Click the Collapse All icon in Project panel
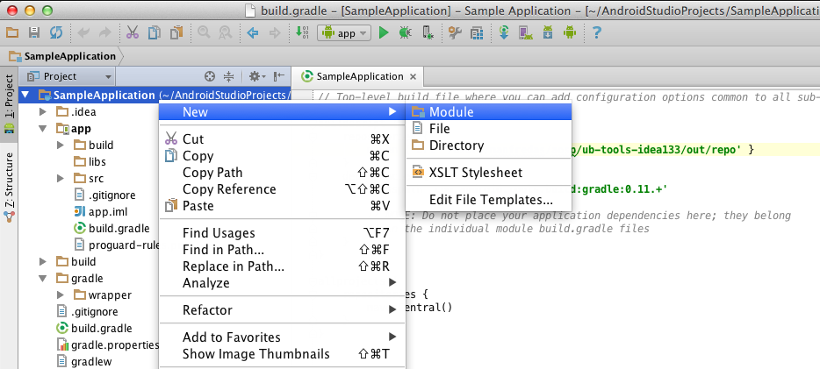 pos(228,77)
